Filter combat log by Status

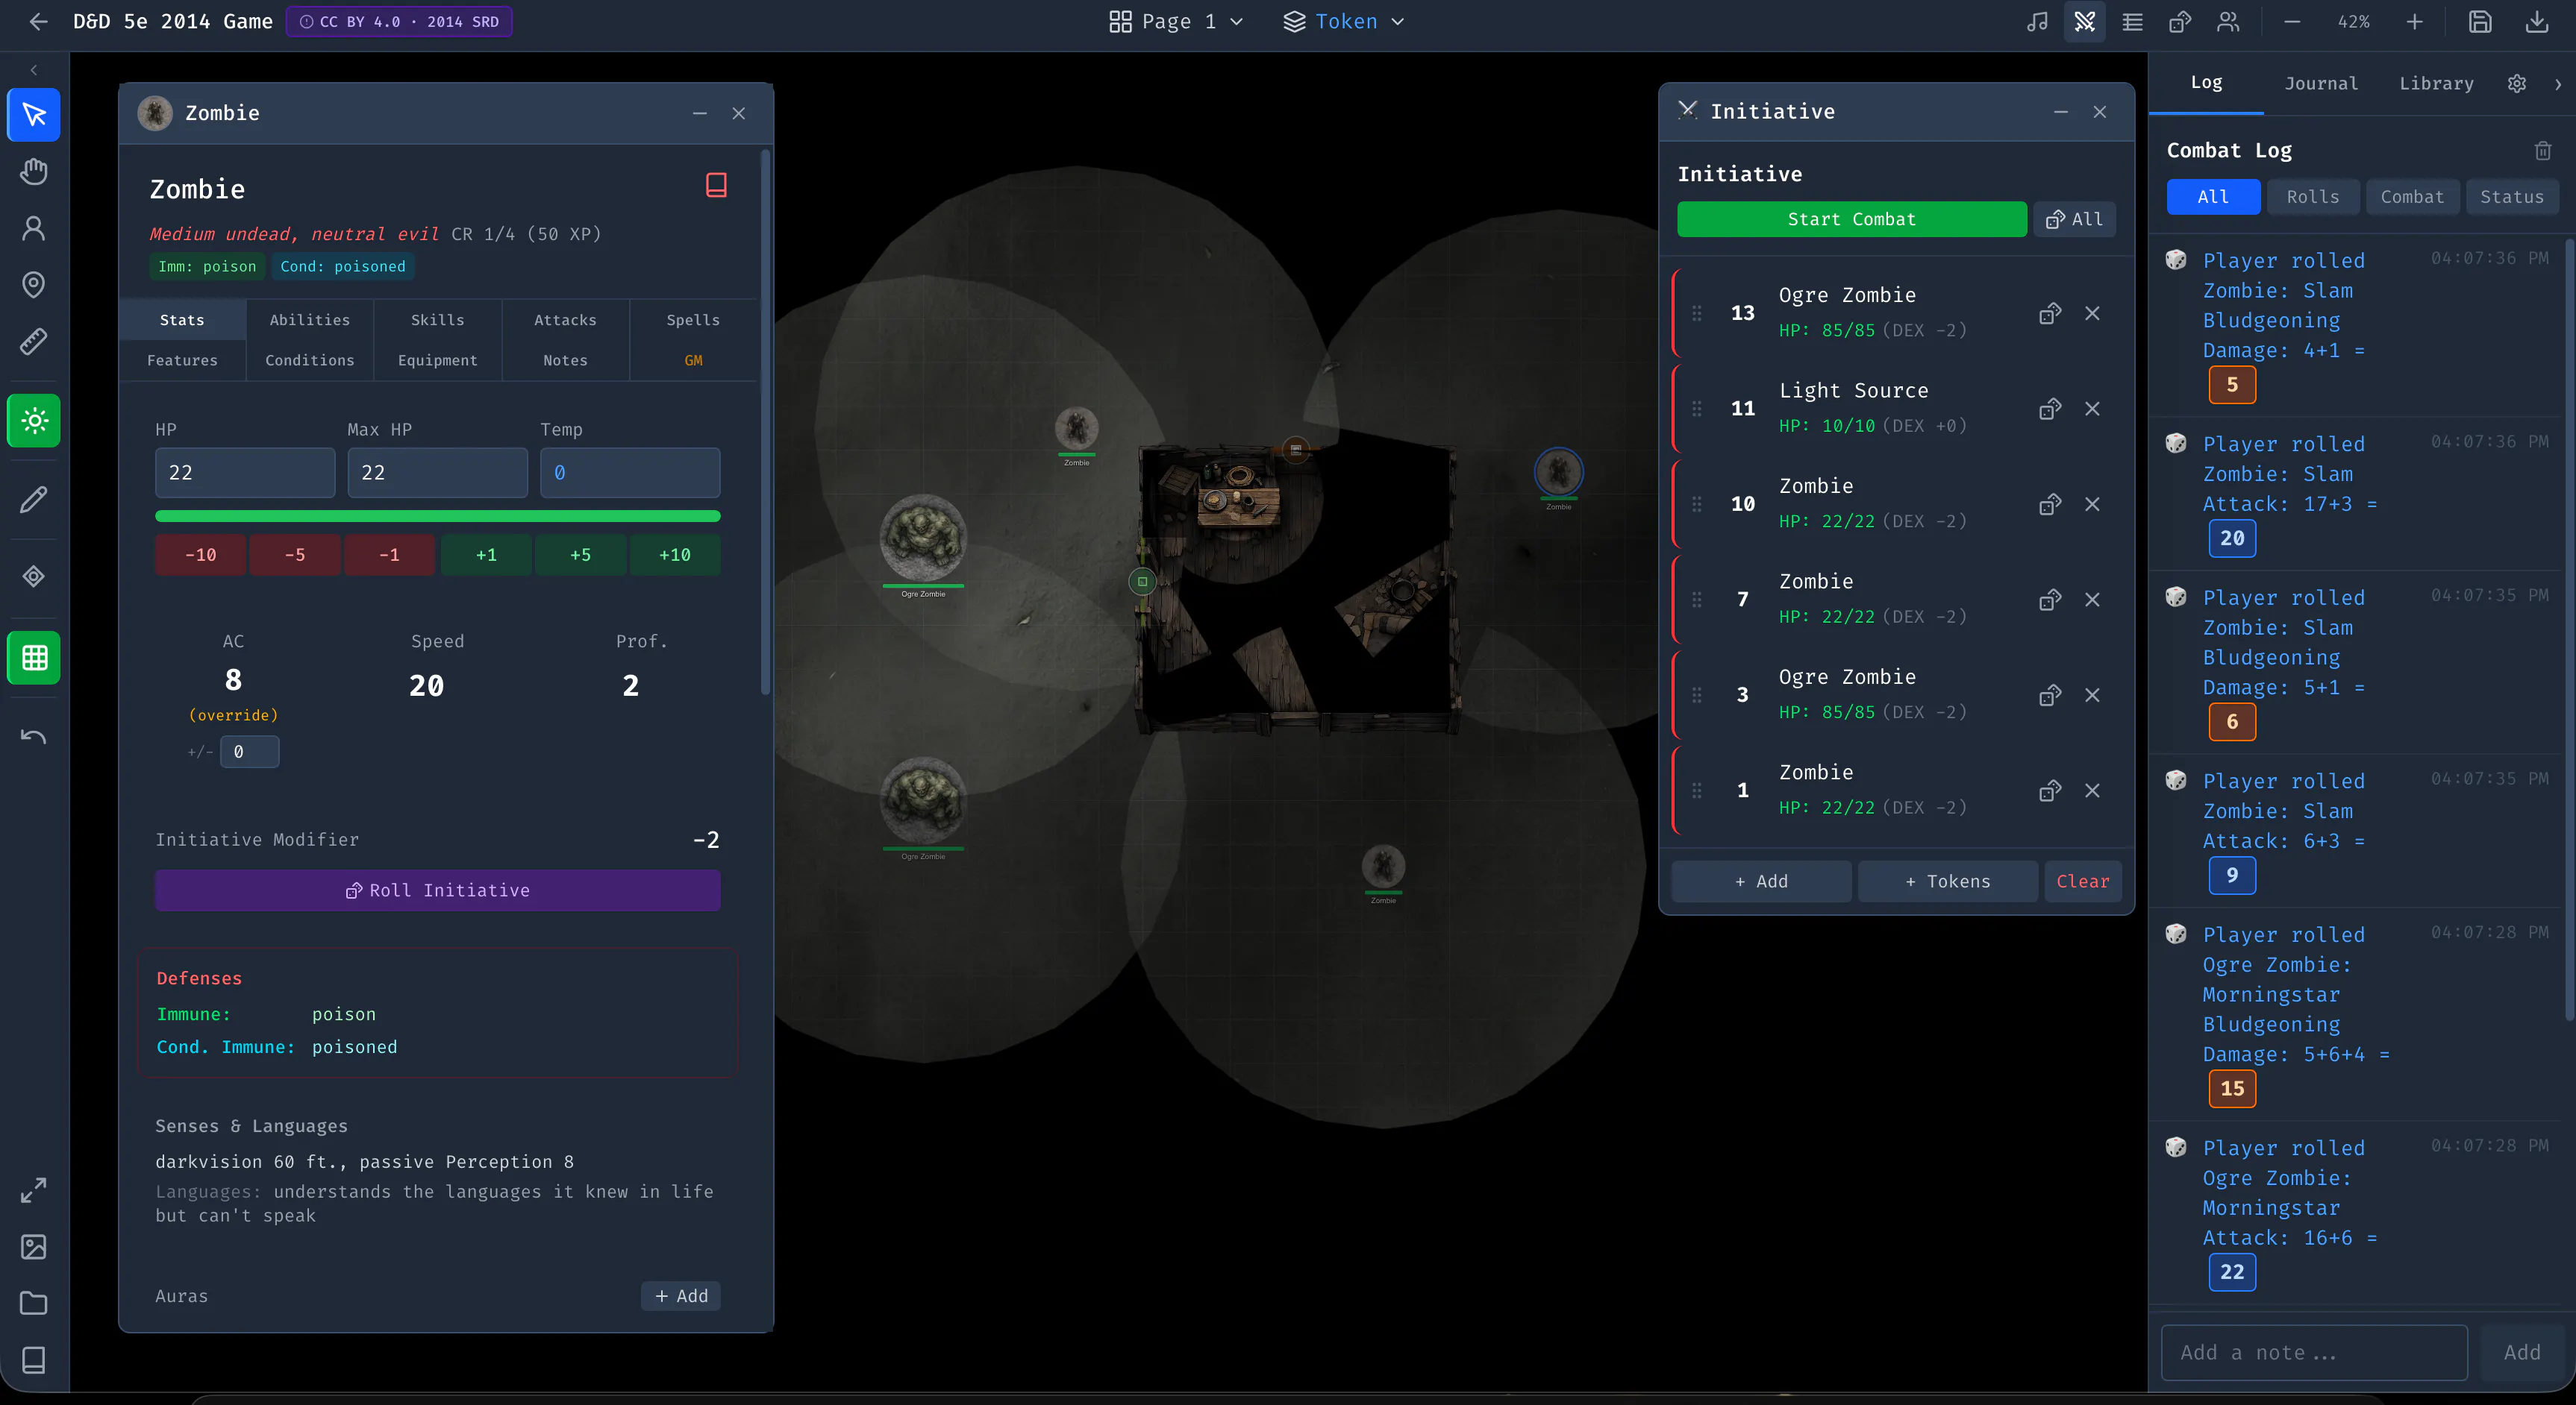(2511, 197)
